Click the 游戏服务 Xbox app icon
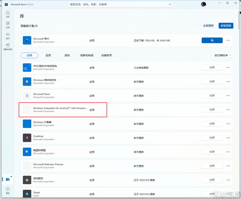 (x=27, y=180)
